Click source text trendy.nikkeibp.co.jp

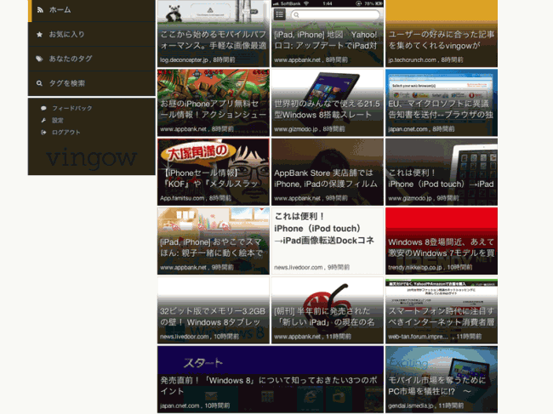[415, 268]
